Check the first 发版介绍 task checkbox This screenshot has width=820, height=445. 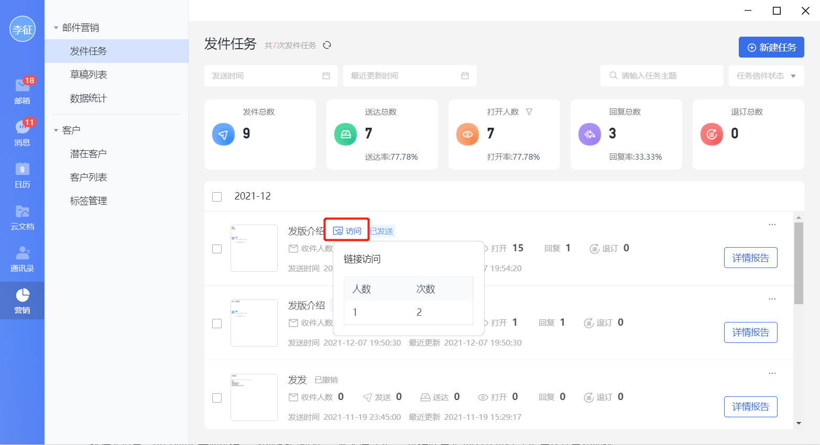[x=217, y=249]
